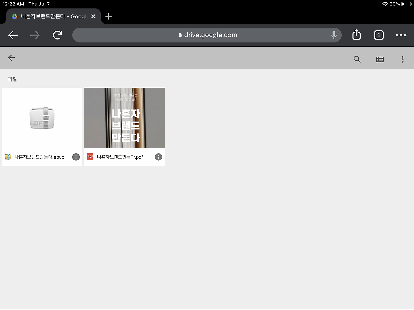
Task: Switch Drive files to list view
Action: (380, 59)
